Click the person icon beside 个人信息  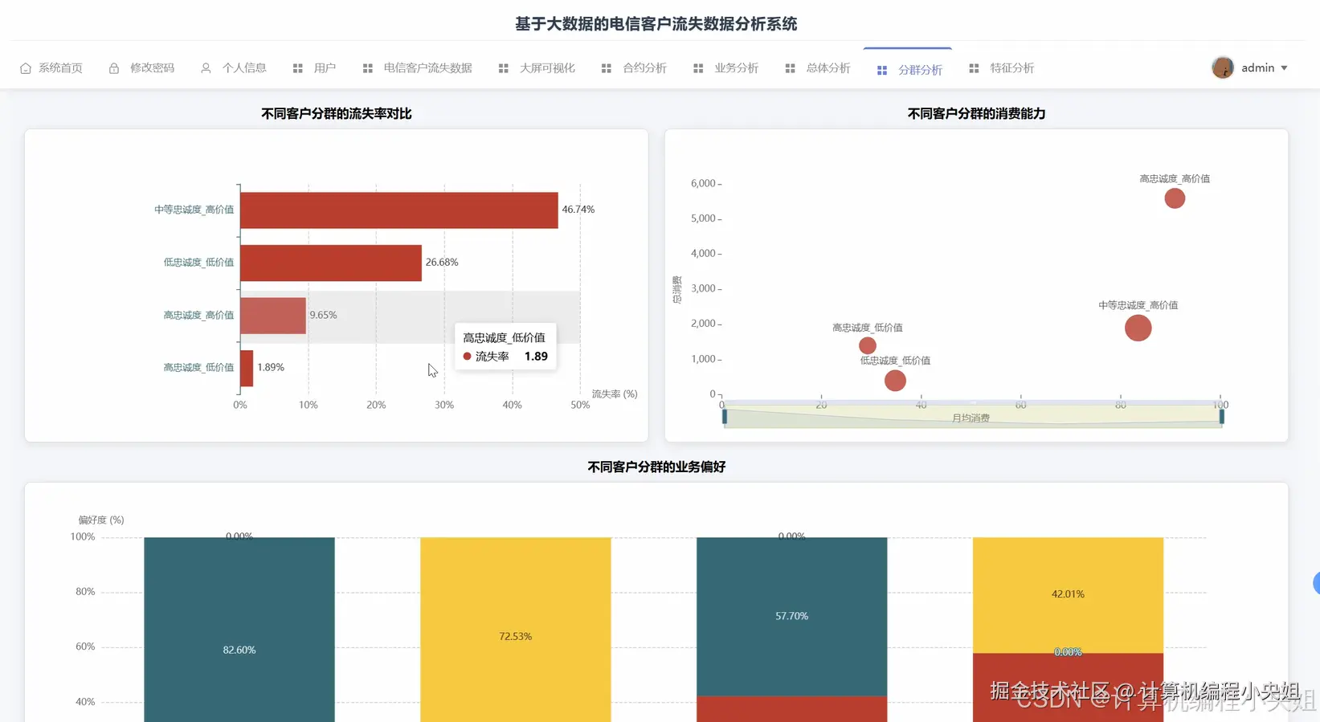206,68
